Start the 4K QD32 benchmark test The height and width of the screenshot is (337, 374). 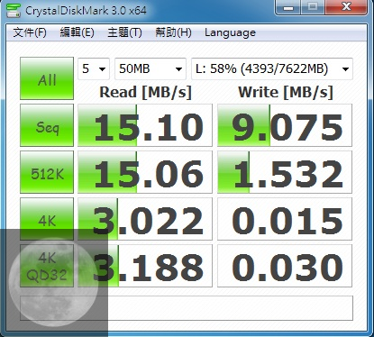pyautogui.click(x=47, y=266)
